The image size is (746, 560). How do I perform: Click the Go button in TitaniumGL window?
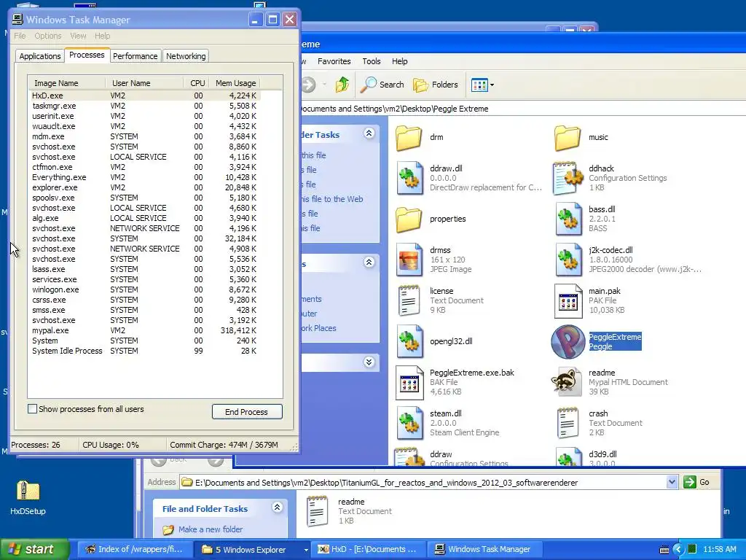(697, 483)
